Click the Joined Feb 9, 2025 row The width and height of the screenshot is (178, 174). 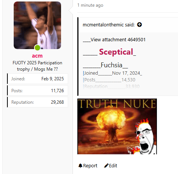[x=37, y=79]
